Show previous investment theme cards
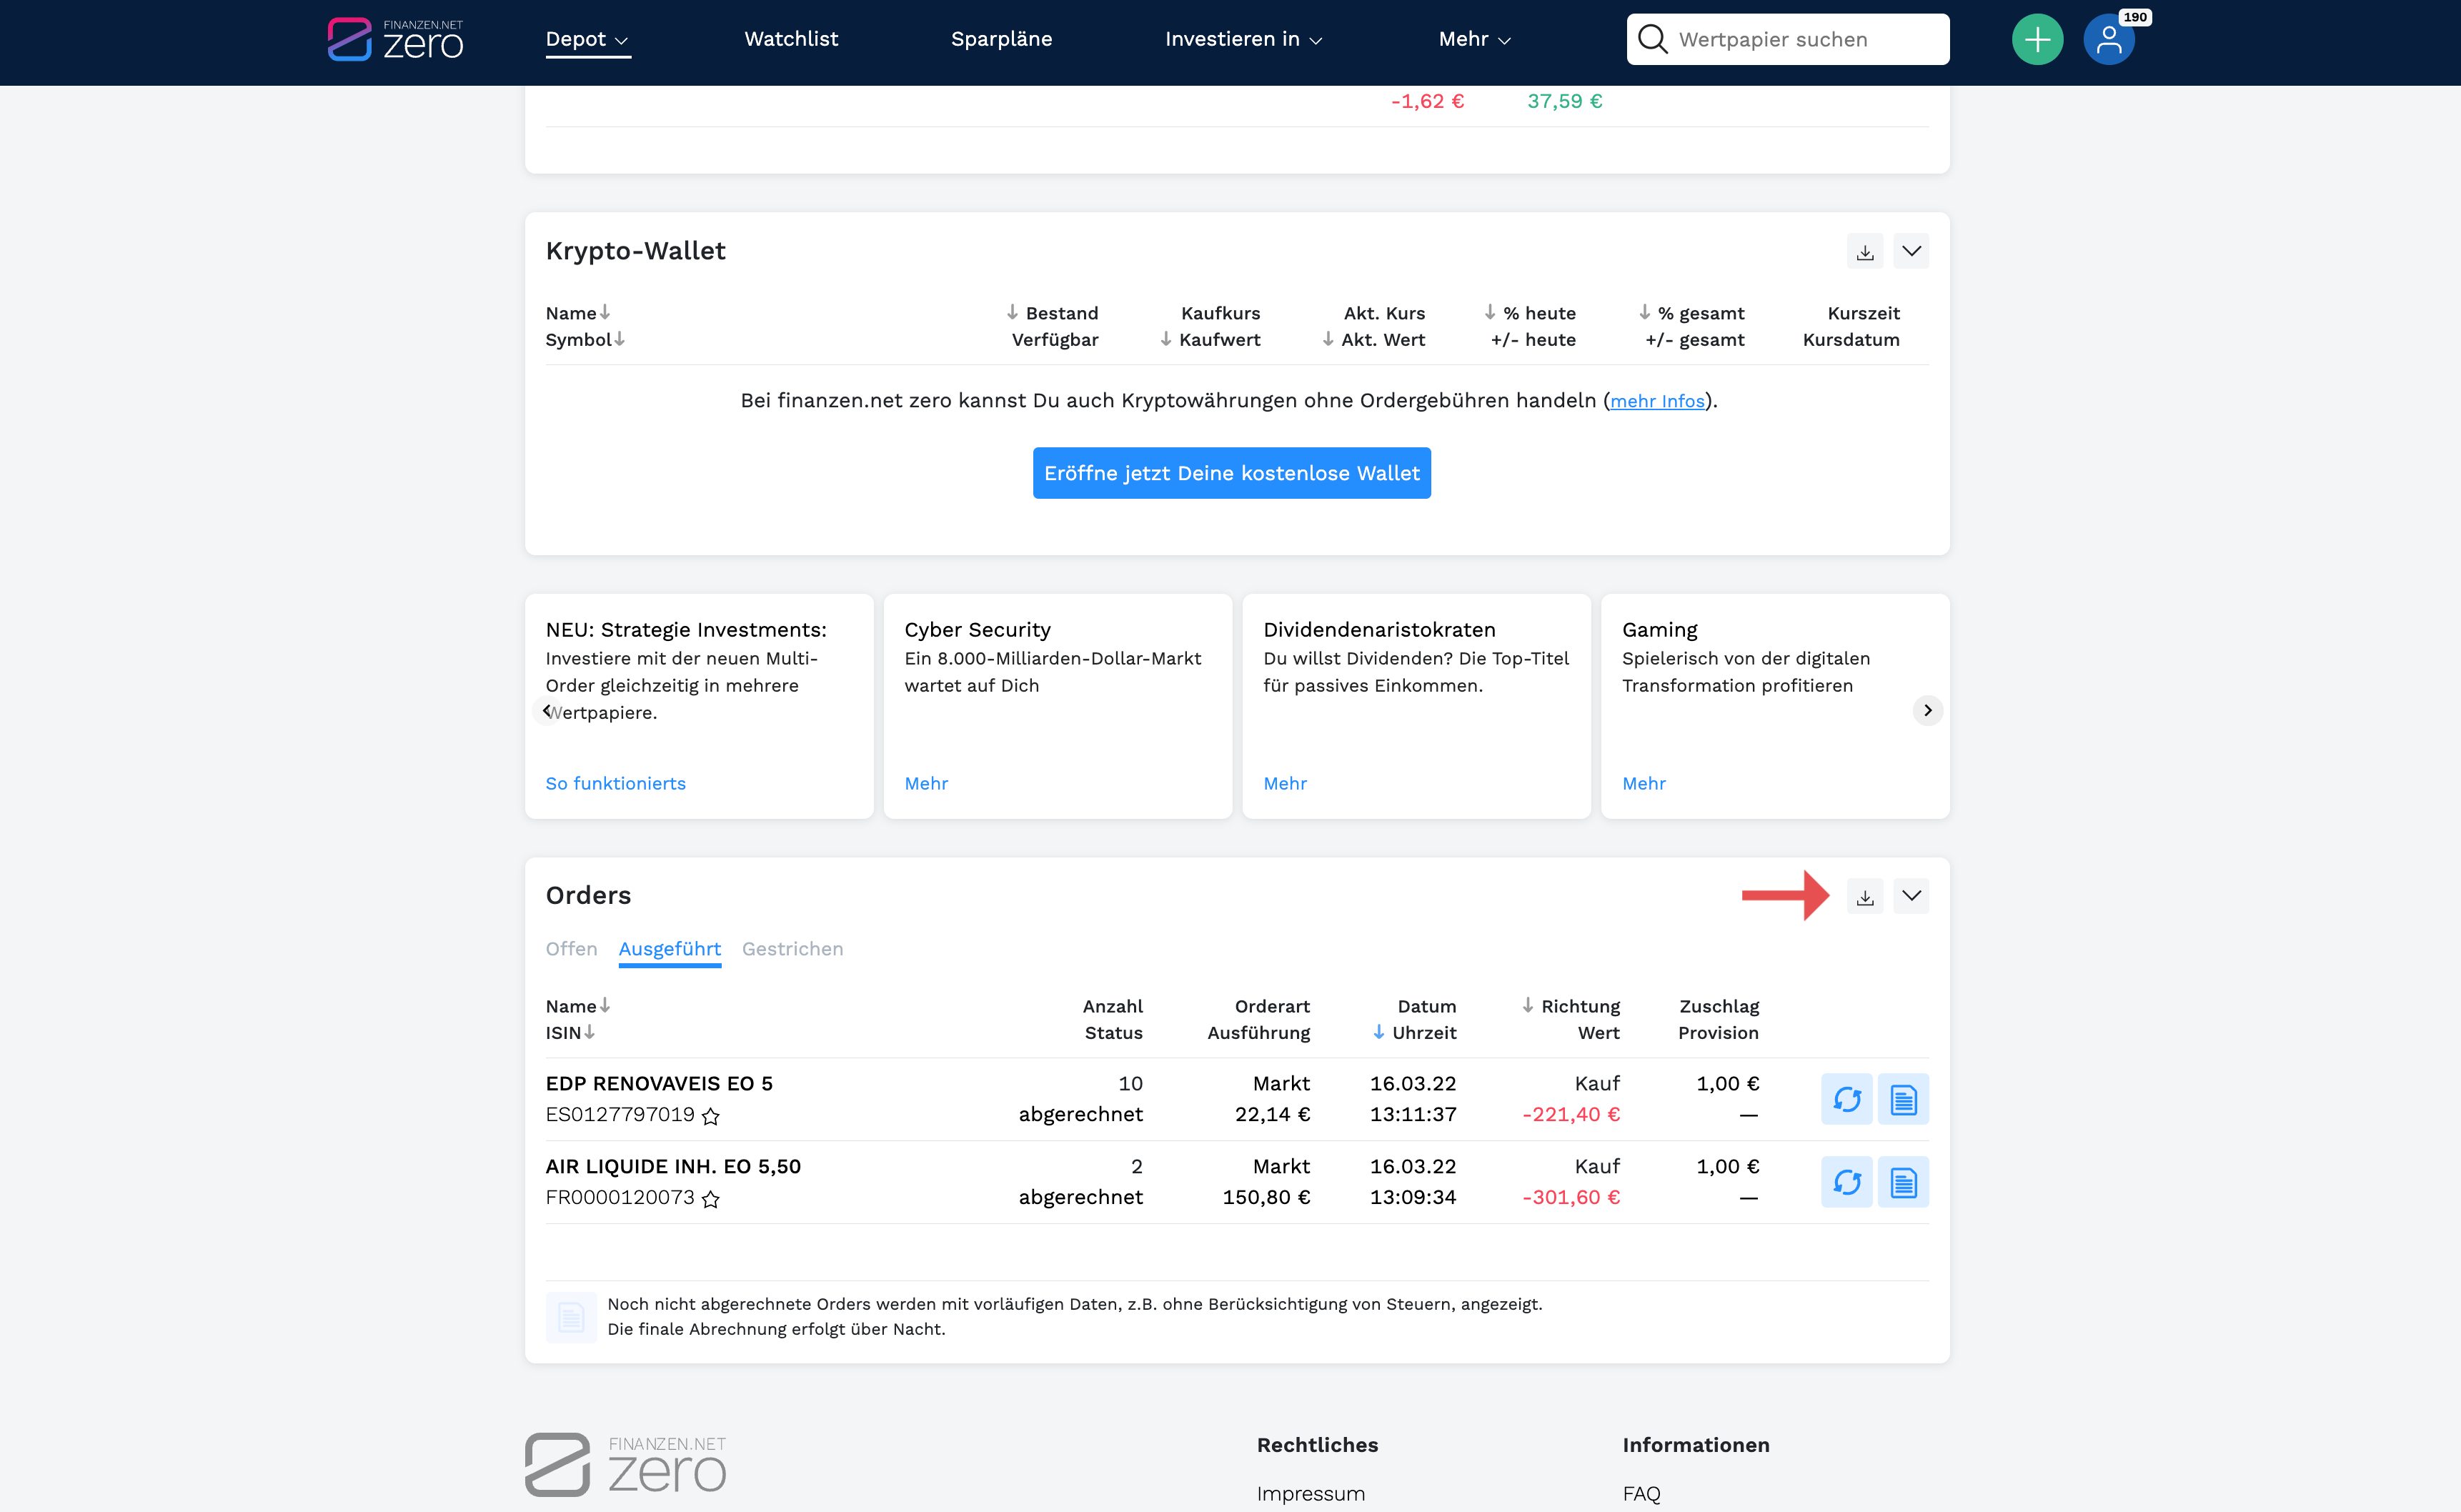This screenshot has width=2461, height=1512. [x=546, y=710]
